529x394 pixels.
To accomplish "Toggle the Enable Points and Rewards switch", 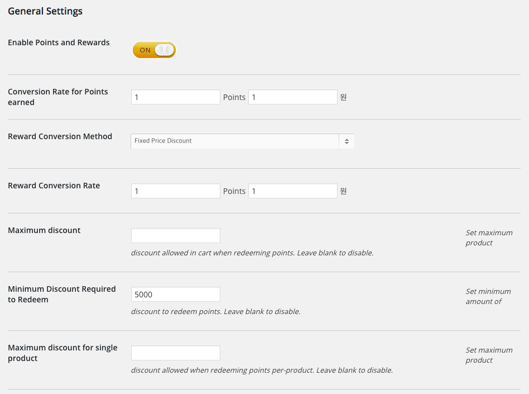I will (x=154, y=50).
